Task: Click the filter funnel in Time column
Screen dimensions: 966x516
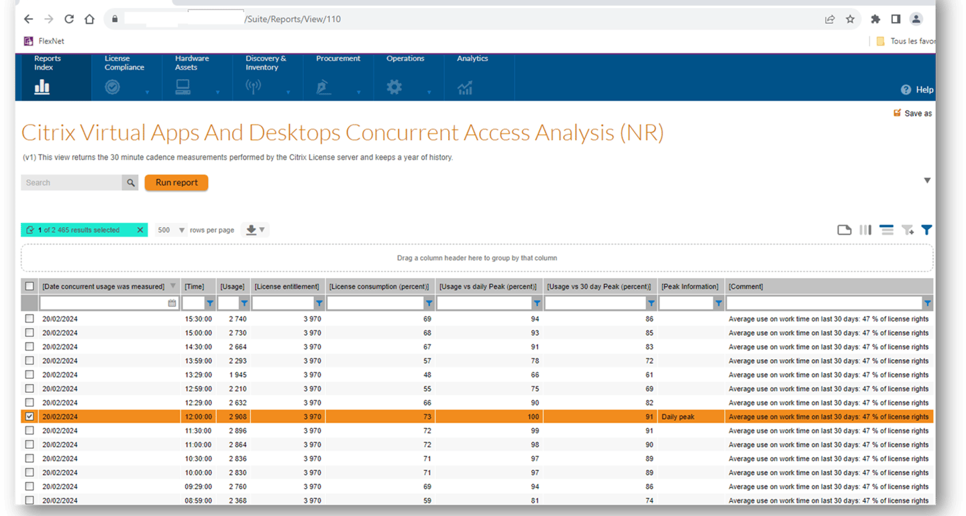Action: click(x=210, y=304)
